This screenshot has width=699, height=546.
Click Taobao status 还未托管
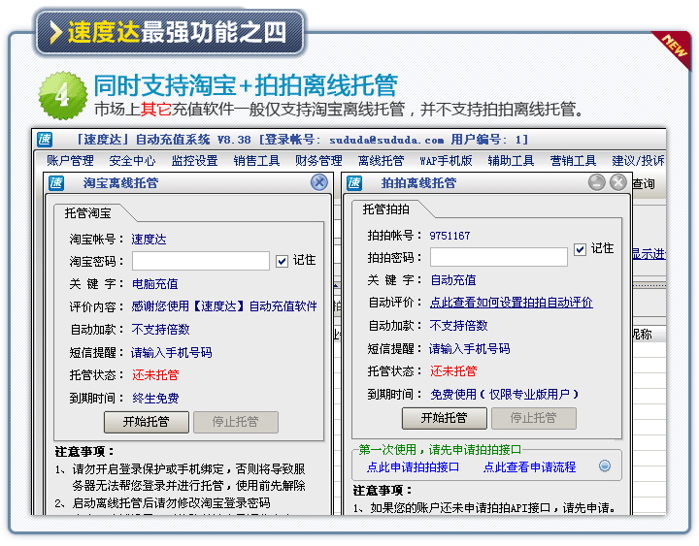[x=155, y=375]
